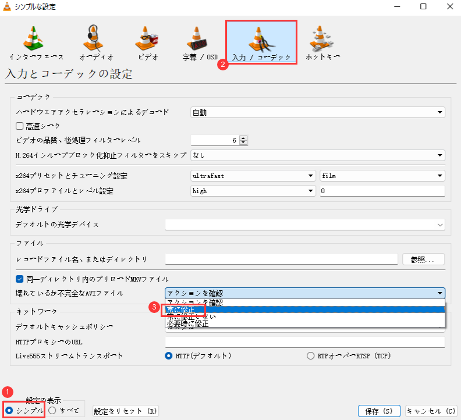Open the ホットキー (Hotkeys) settings category
The width and height of the screenshot is (461, 420).
click(x=322, y=43)
